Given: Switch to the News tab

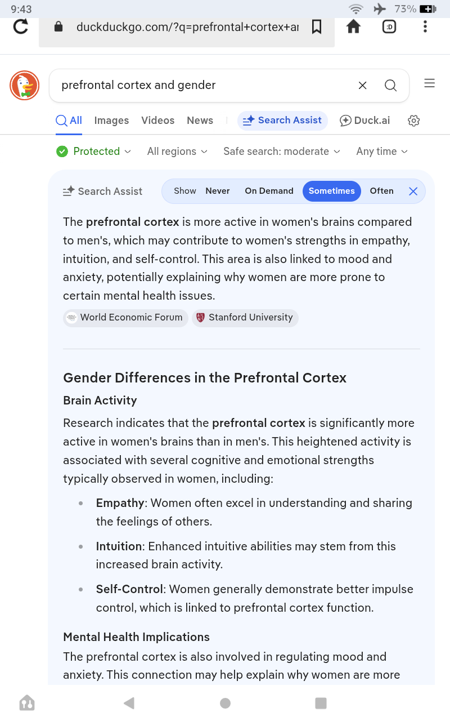Looking at the screenshot, I should pyautogui.click(x=200, y=121).
